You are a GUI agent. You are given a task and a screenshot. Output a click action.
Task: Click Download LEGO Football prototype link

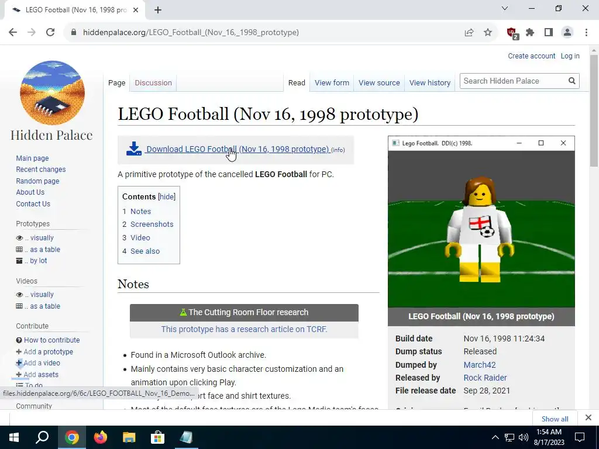pyautogui.click(x=237, y=149)
